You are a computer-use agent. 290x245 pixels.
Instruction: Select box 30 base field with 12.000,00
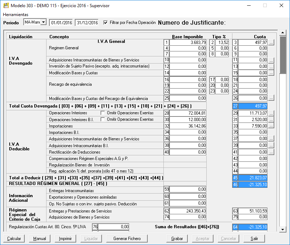[188, 120]
